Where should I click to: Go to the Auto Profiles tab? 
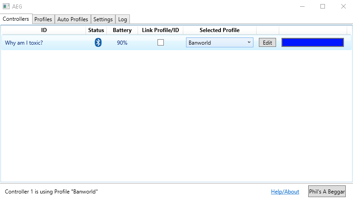pyautogui.click(x=73, y=19)
